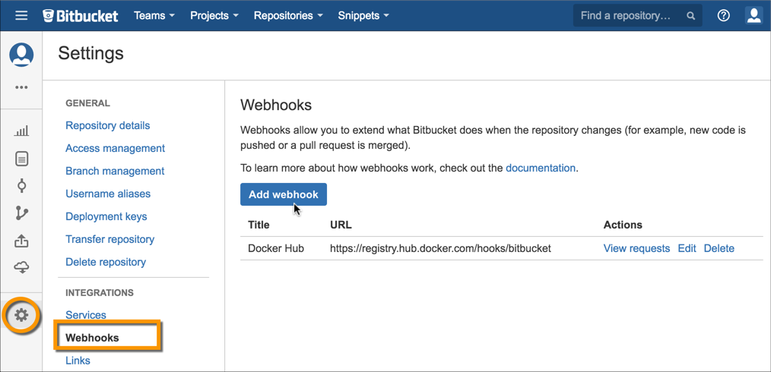Go to Access management settings
Viewport: 771px width, 372px height.
point(115,148)
